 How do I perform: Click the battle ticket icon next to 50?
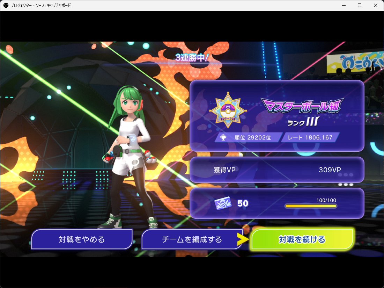point(223,203)
